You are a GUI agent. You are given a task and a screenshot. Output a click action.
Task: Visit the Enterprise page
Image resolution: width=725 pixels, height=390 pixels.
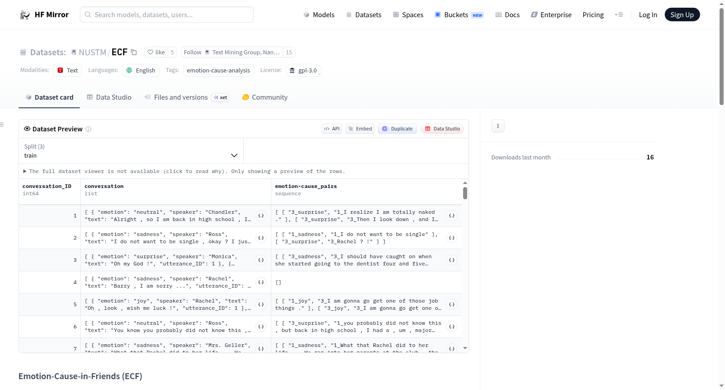coord(551,14)
